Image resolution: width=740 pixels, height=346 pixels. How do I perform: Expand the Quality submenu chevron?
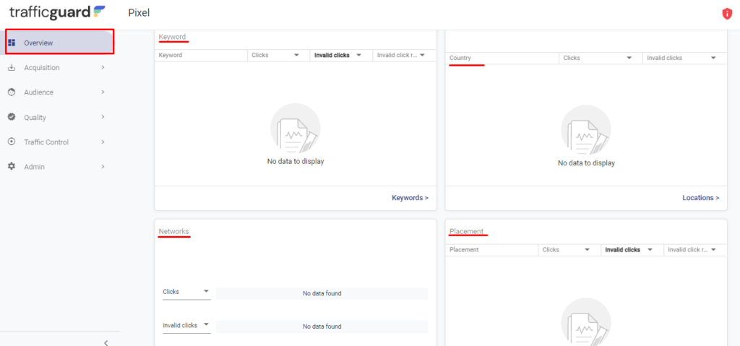103,117
